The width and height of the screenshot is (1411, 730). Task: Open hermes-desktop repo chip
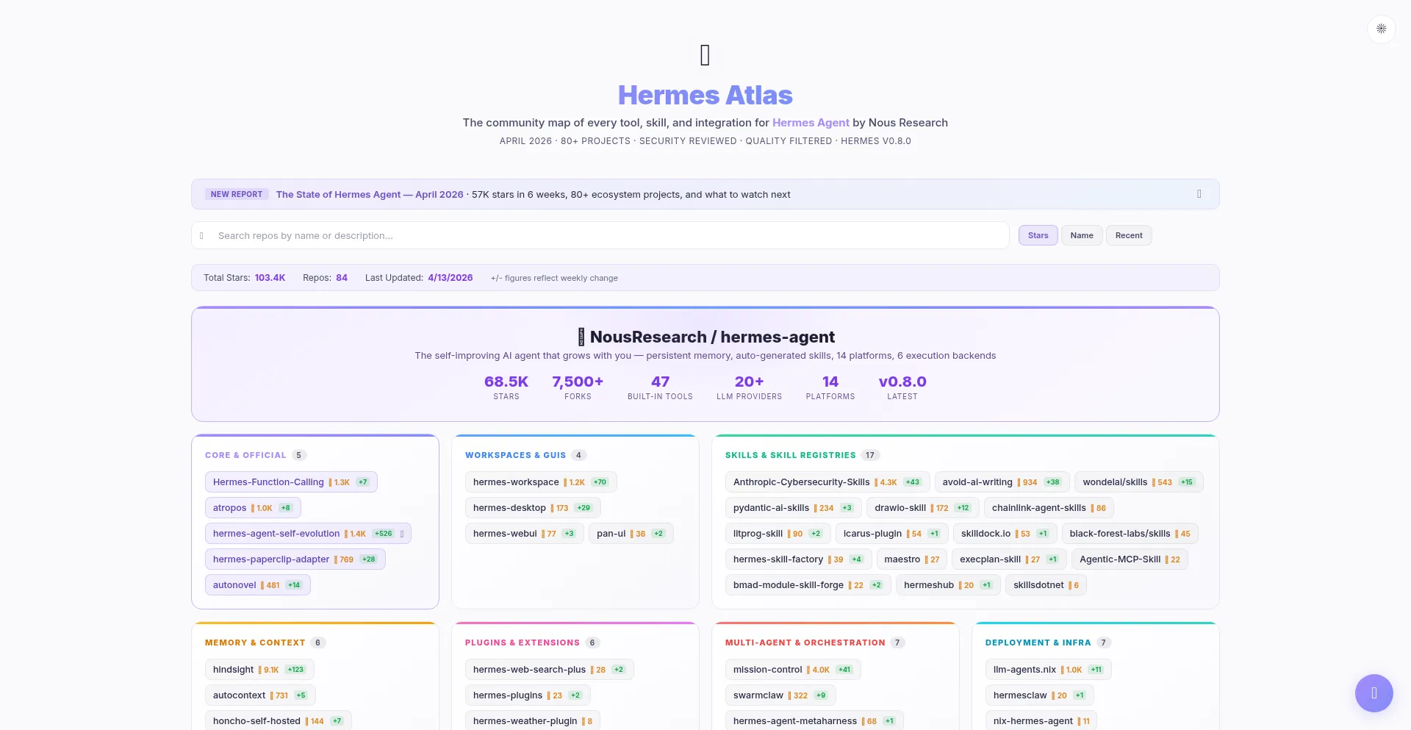point(533,508)
